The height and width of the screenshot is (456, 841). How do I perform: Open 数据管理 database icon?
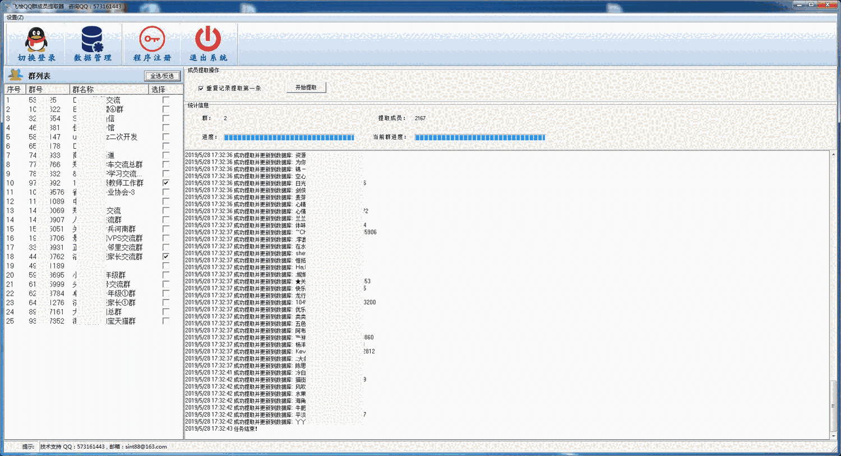click(x=93, y=39)
